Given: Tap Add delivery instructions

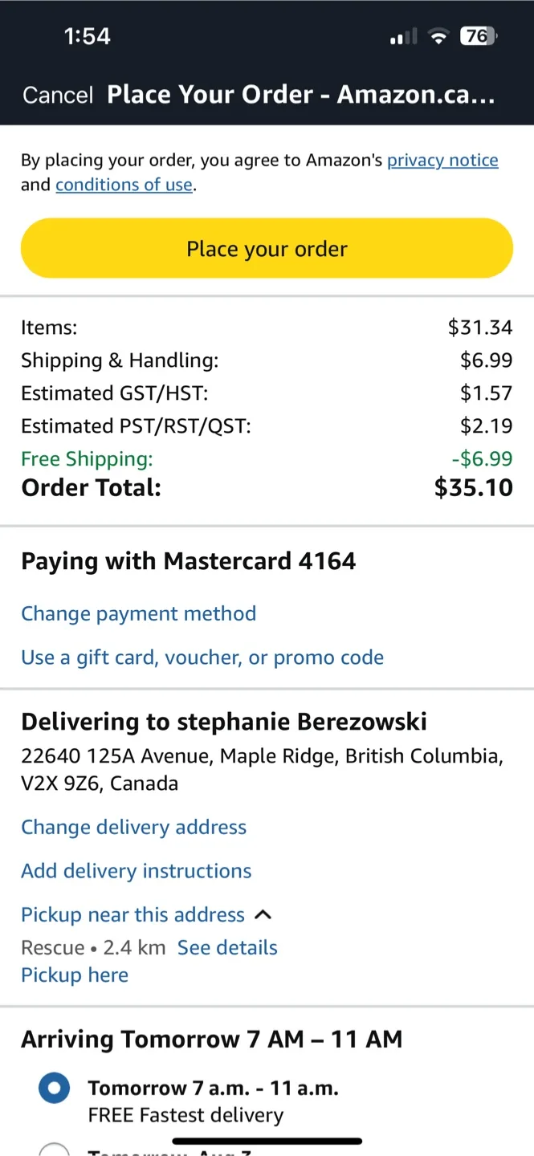Looking at the screenshot, I should pos(136,871).
